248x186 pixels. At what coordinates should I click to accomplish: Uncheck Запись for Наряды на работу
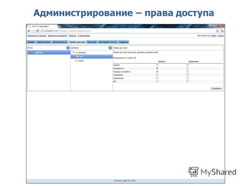coord(157,72)
